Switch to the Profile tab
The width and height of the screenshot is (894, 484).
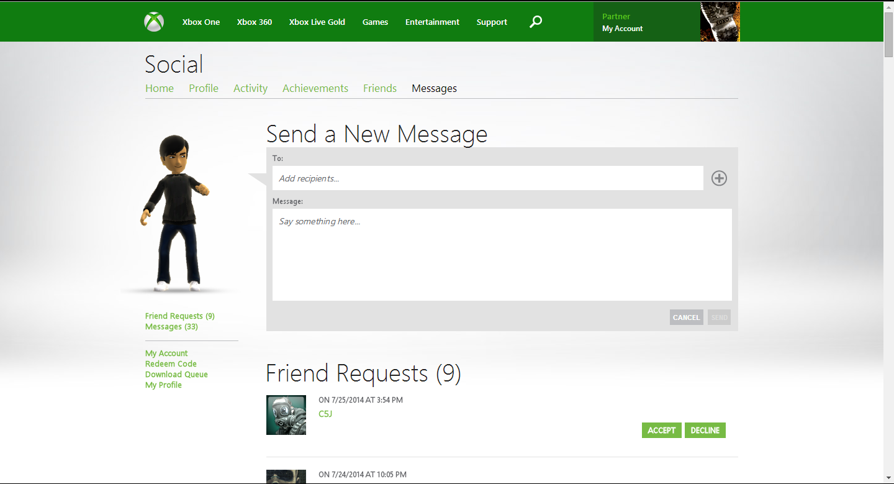click(204, 88)
